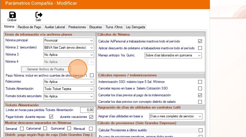Expand the Nómina principal dropdown

(69, 40)
